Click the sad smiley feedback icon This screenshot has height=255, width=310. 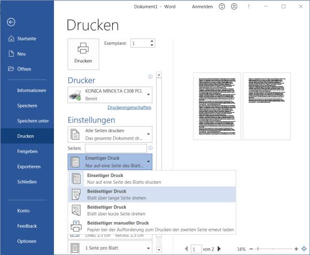tap(234, 6)
